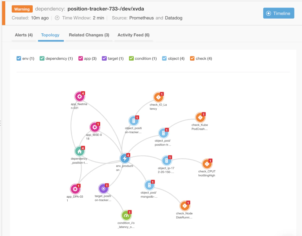
Task: Click the target_position-tracker node
Action: [103, 188]
